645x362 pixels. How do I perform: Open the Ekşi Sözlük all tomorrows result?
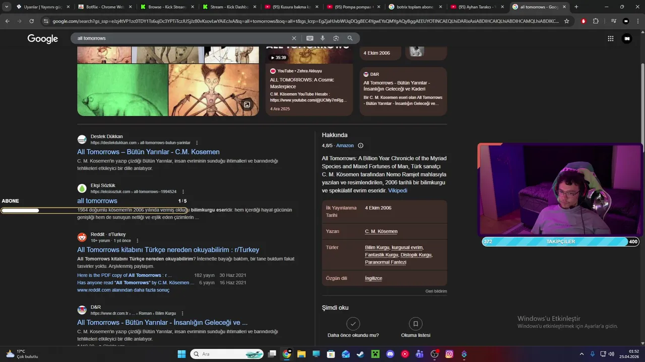coord(97,201)
